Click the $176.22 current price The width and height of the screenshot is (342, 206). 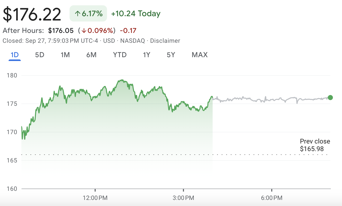tap(32, 14)
